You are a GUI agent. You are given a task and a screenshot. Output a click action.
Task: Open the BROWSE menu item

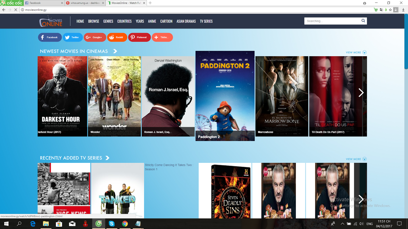coord(94,21)
